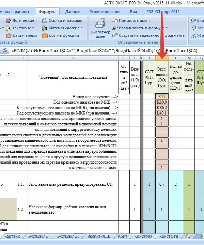Image resolution: width=204 pixels, height=245 pixels.
Task: Click the Кол-во дефектов header cell
Action: [176, 77]
